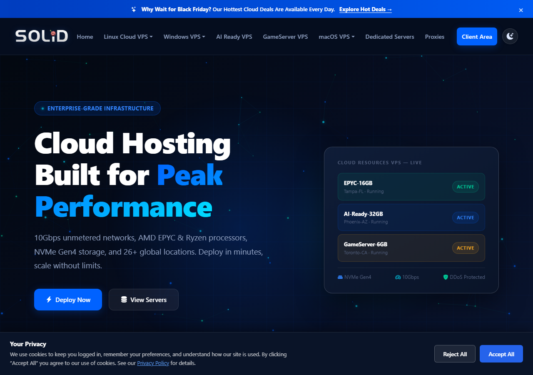The image size is (533, 375).
Task: Click the 'Tampa-FL · Running' status text
Action: pyautogui.click(x=364, y=192)
